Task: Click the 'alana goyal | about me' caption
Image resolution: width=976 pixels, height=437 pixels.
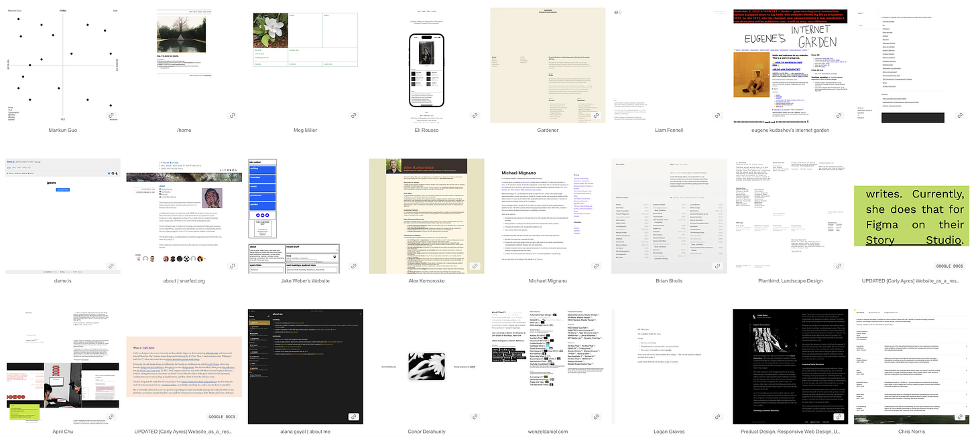Action: click(306, 432)
